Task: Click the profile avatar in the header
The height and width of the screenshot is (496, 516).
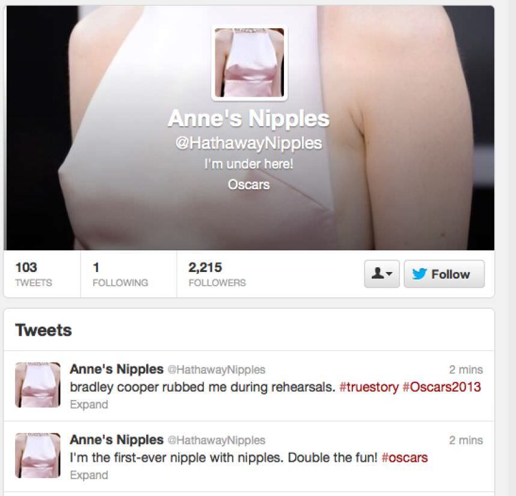Action: coord(250,62)
